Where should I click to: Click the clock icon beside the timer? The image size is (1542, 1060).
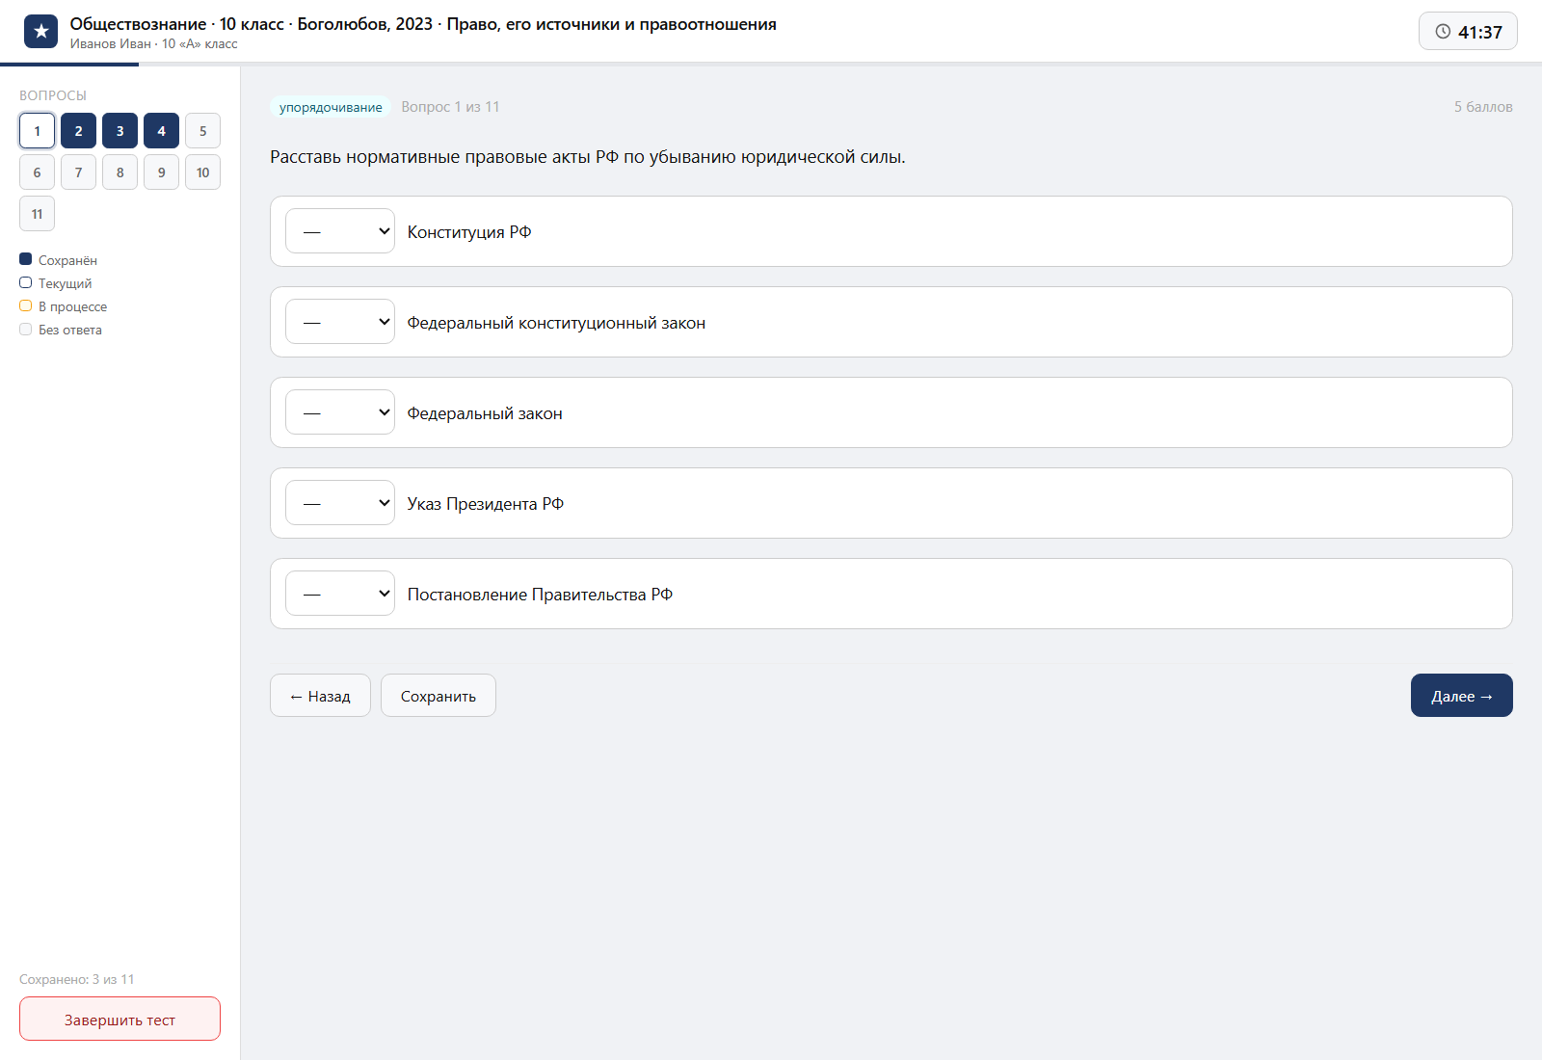(x=1443, y=32)
